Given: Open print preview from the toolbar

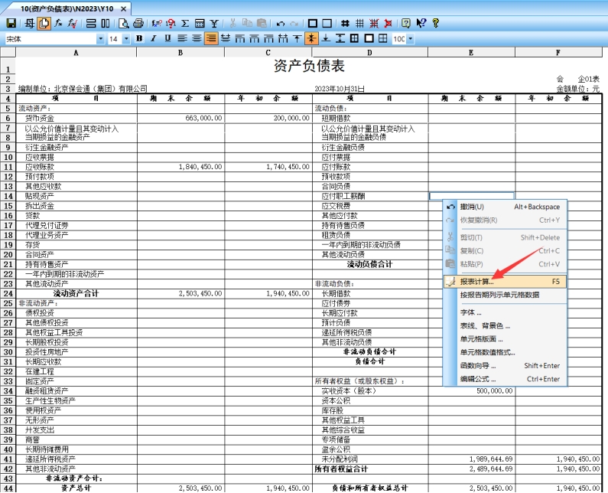Looking at the screenshot, I should coord(124,24).
